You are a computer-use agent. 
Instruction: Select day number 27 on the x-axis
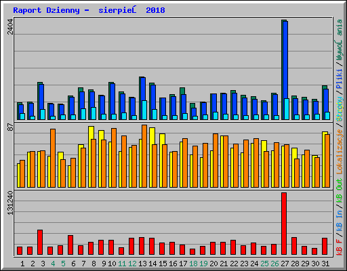(285, 264)
